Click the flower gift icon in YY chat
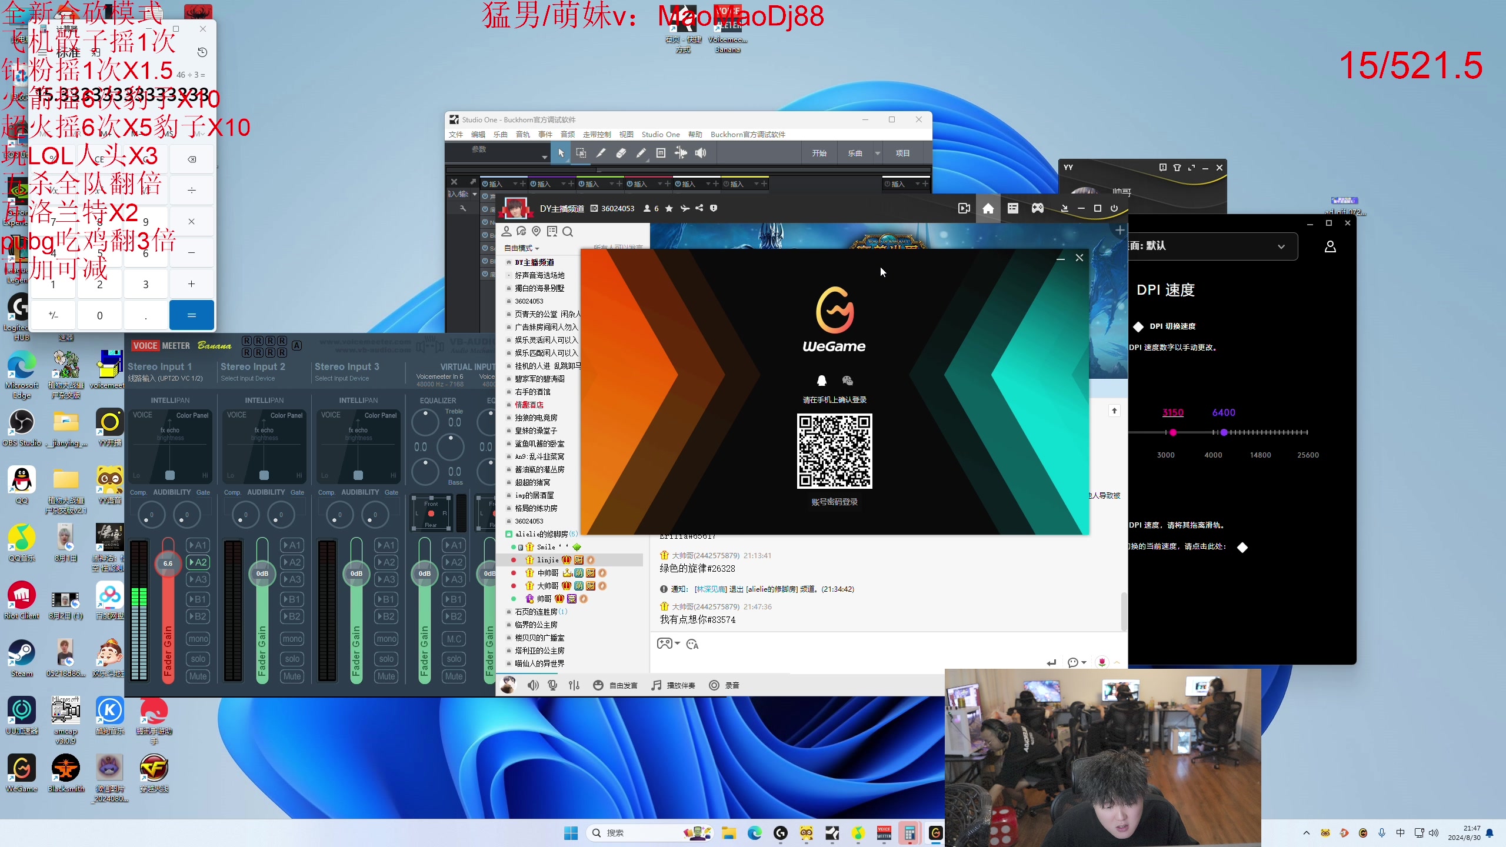This screenshot has height=847, width=1506. coord(1102,662)
